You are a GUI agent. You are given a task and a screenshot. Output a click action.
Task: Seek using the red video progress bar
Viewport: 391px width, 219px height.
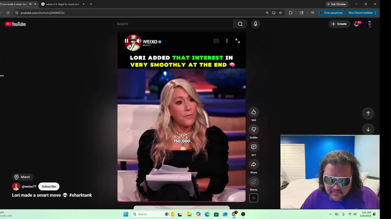click(181, 201)
